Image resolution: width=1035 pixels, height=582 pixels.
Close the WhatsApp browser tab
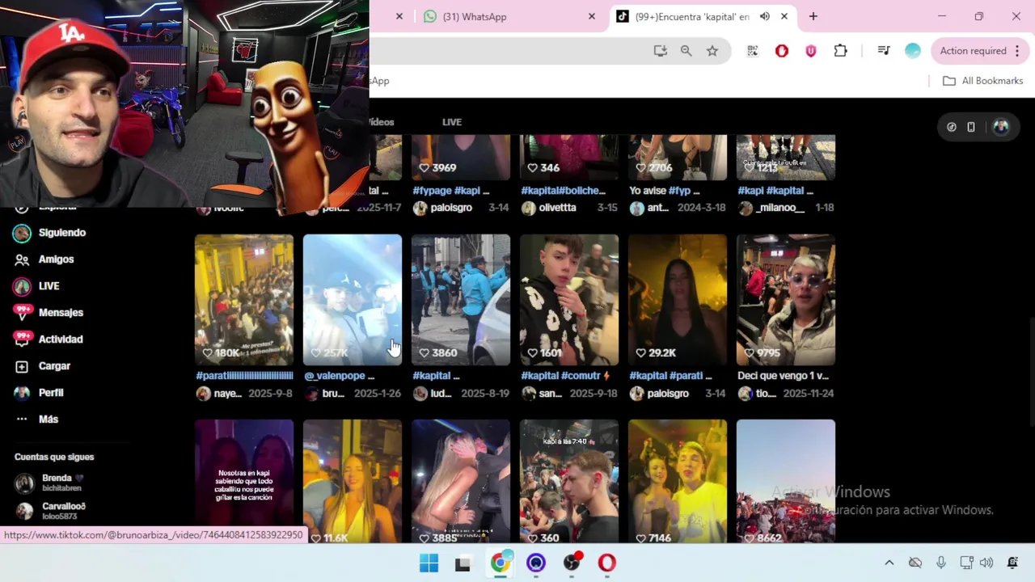click(x=591, y=16)
